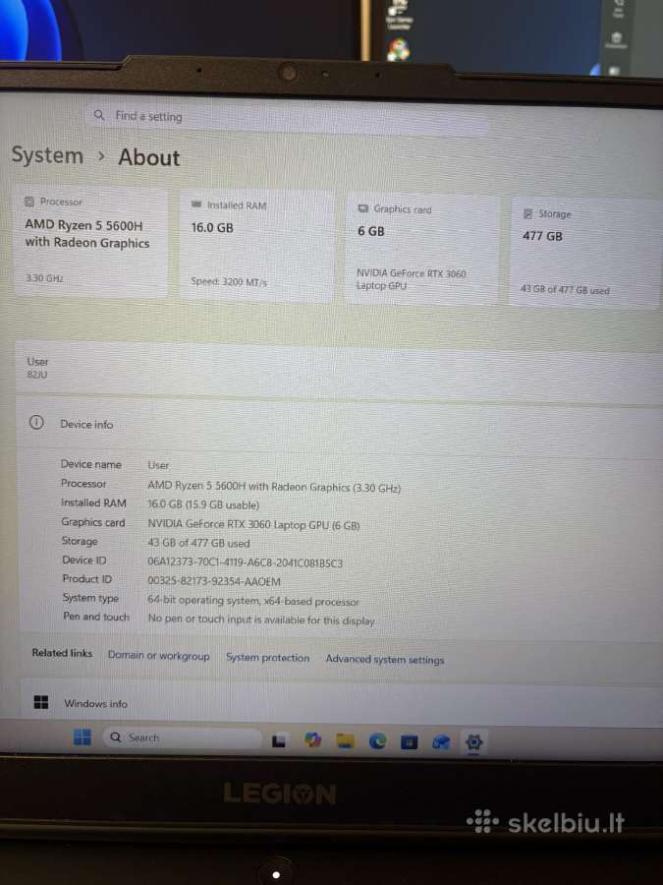Screen dimensions: 663x885
Task: Open System protection link
Action: pyautogui.click(x=267, y=658)
